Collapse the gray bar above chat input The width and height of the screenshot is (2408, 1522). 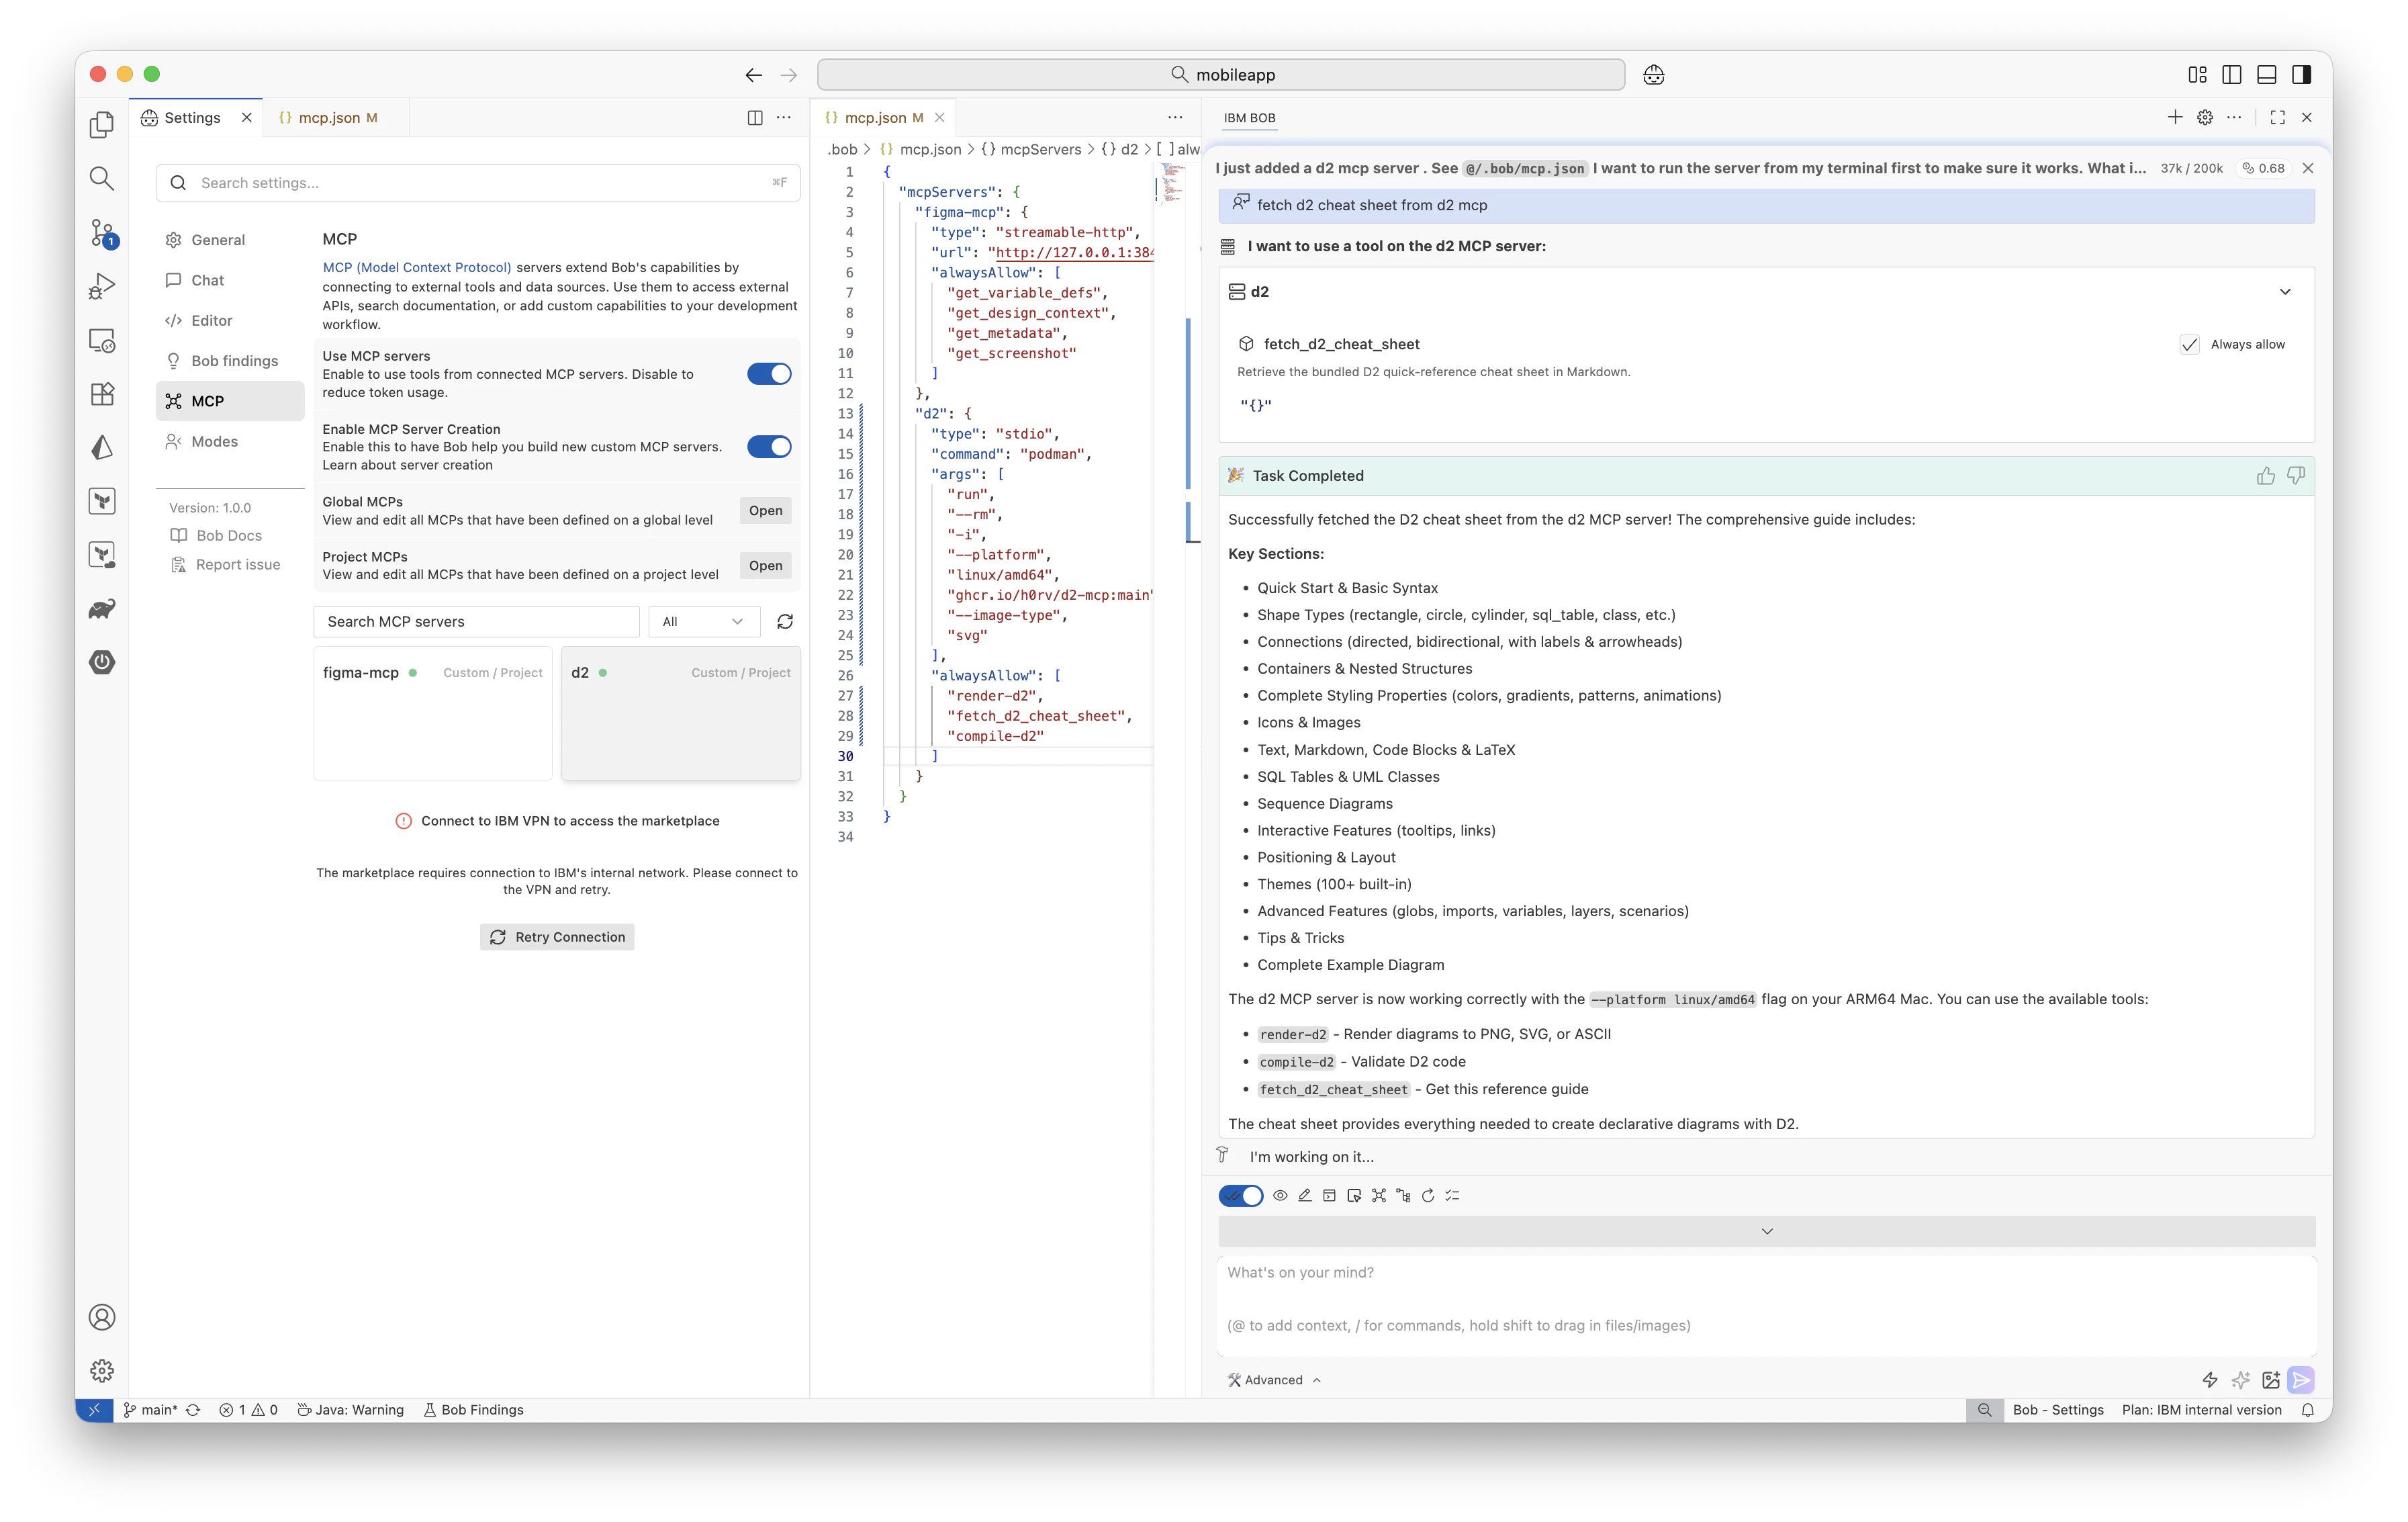(1766, 1232)
